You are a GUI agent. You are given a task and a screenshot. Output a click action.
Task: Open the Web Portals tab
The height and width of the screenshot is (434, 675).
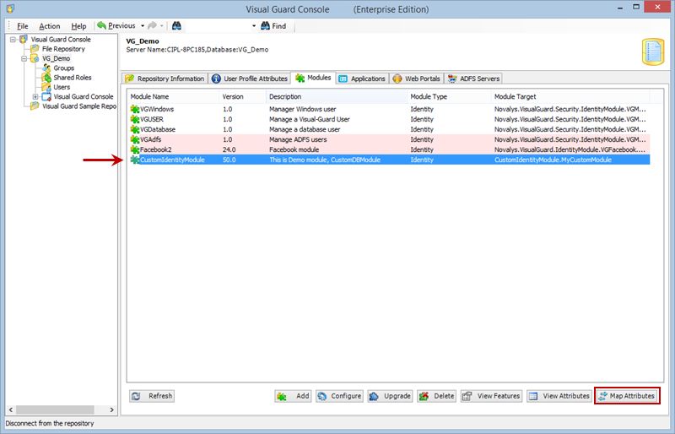416,79
